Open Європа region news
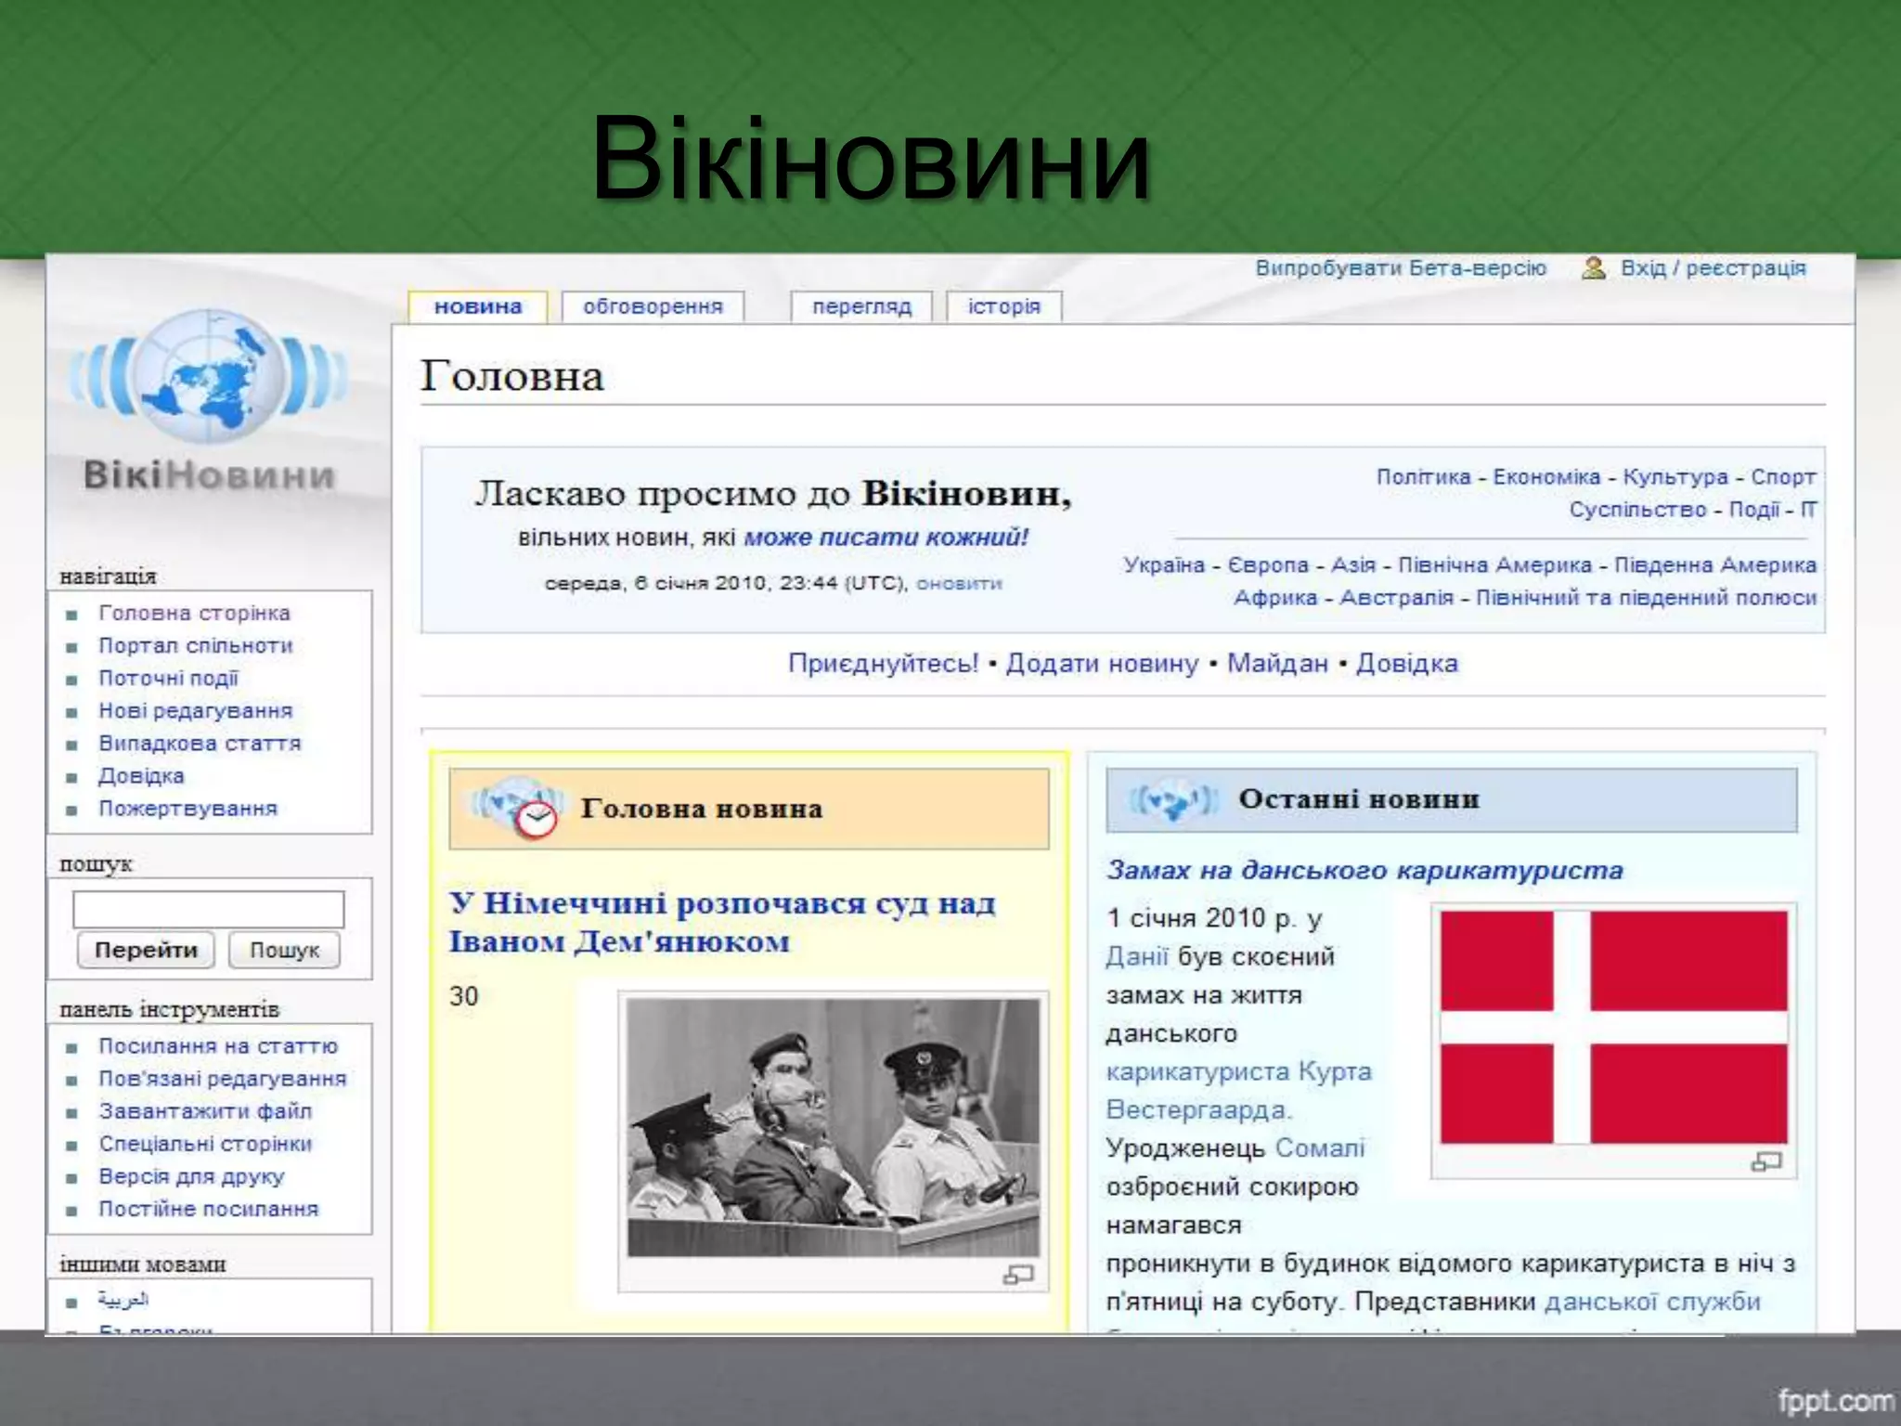This screenshot has height=1426, width=1901. pyautogui.click(x=1268, y=565)
